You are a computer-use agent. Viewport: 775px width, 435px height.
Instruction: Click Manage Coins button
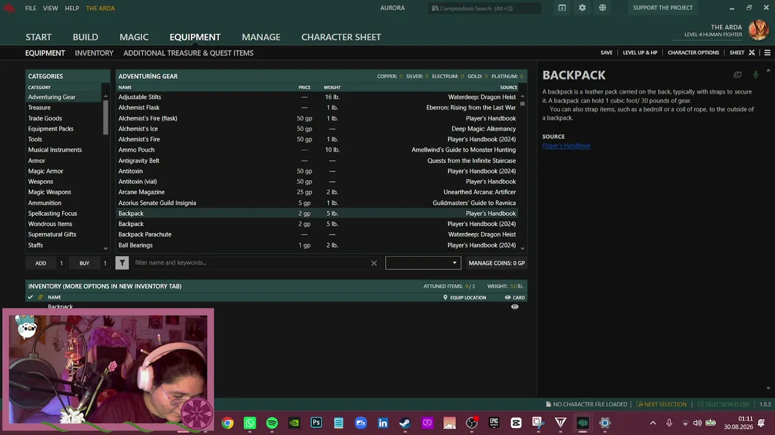[x=497, y=263]
